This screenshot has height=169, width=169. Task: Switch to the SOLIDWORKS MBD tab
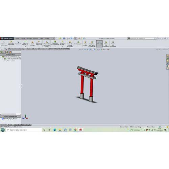coord(64,49)
